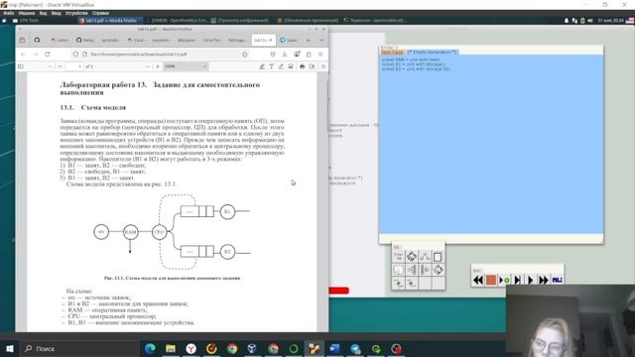Click the colset RAM declaration line

(x=411, y=59)
